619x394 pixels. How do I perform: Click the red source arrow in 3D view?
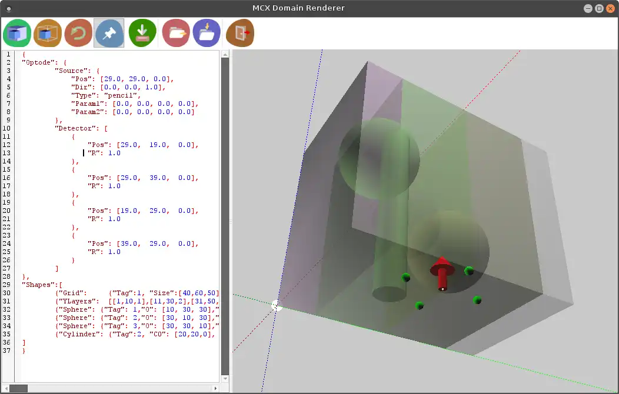click(442, 273)
